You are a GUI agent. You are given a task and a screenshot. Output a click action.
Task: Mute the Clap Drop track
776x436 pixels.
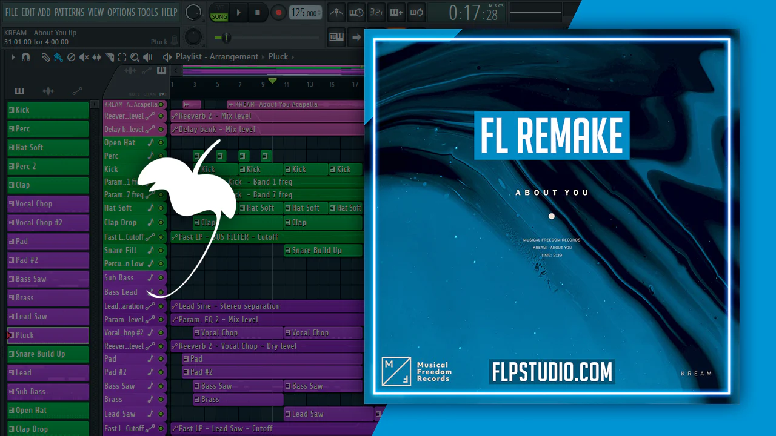point(161,223)
